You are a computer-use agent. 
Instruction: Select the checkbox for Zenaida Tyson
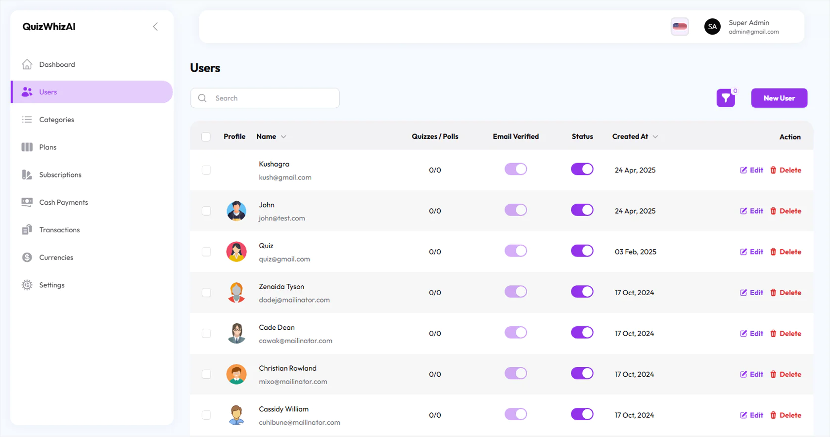[x=206, y=293]
